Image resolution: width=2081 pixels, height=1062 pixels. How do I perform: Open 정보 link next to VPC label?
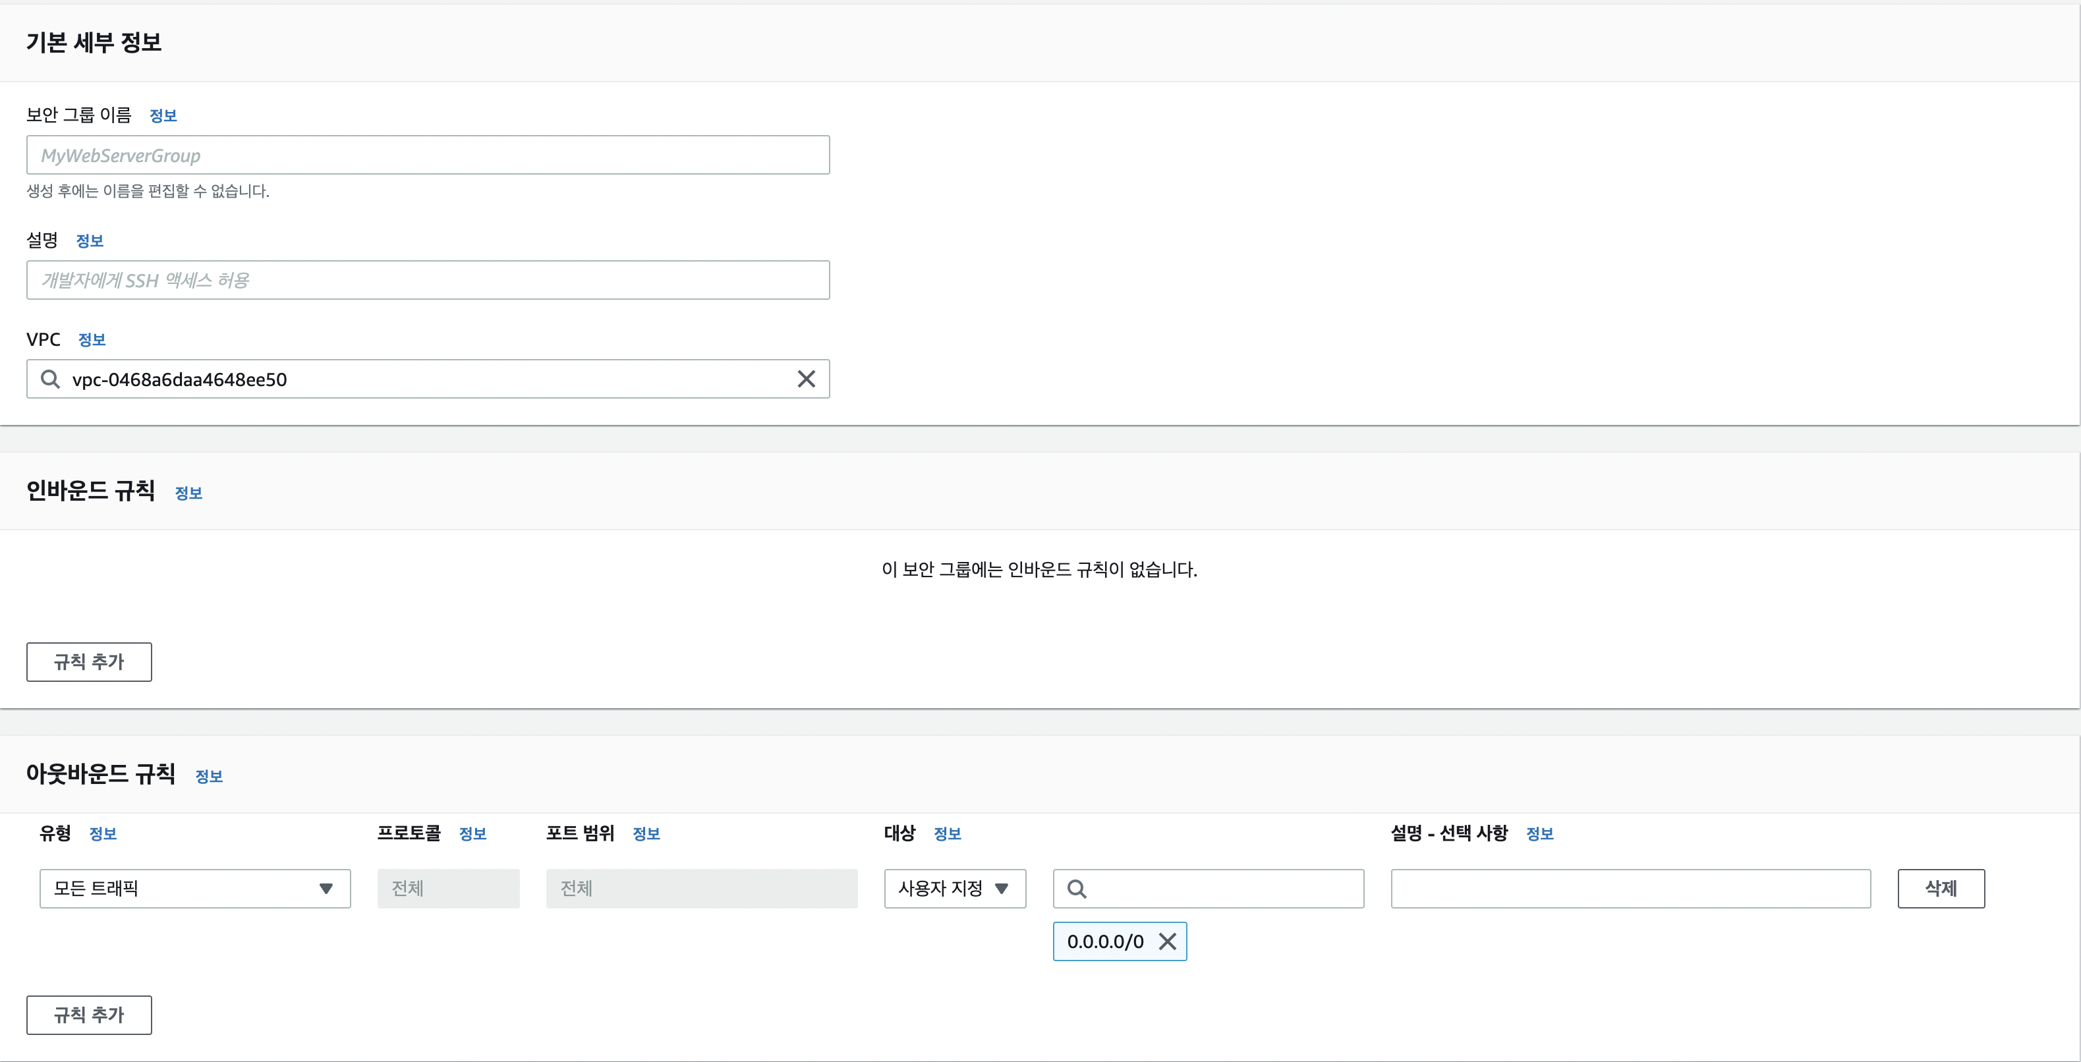[x=92, y=340]
